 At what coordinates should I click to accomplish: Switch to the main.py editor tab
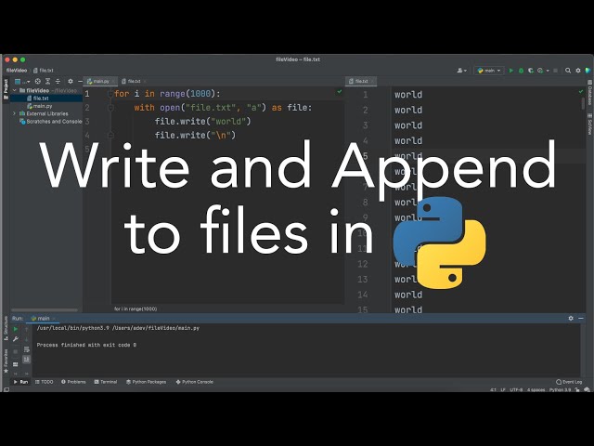click(x=98, y=81)
